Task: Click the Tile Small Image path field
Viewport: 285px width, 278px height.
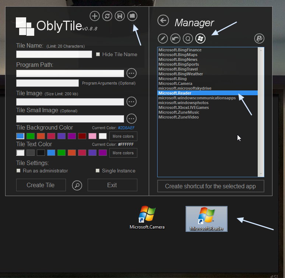Action: (x=70, y=119)
